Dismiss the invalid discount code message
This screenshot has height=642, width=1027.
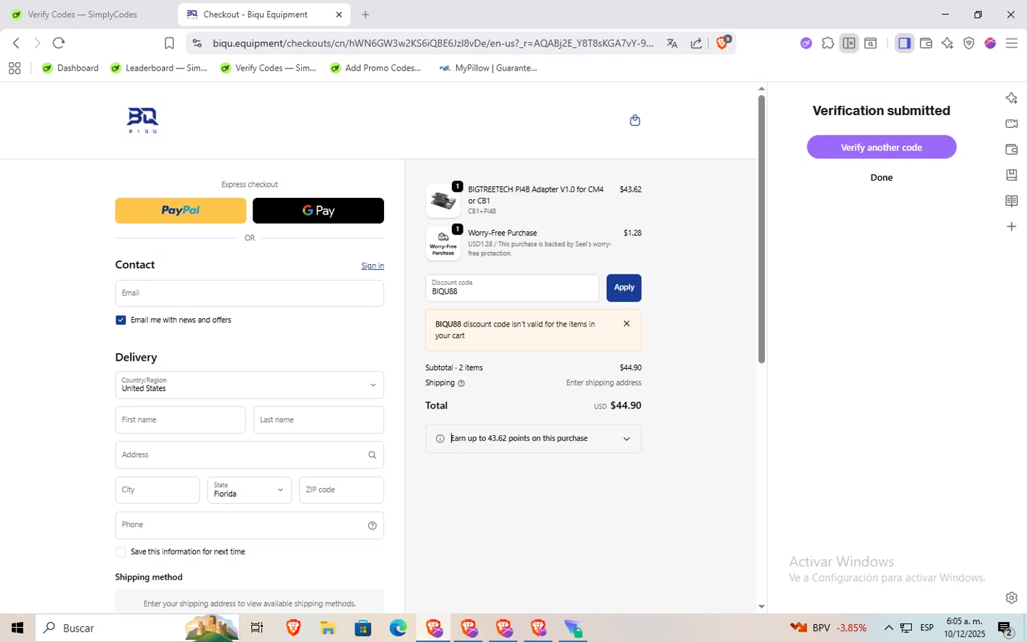point(626,324)
